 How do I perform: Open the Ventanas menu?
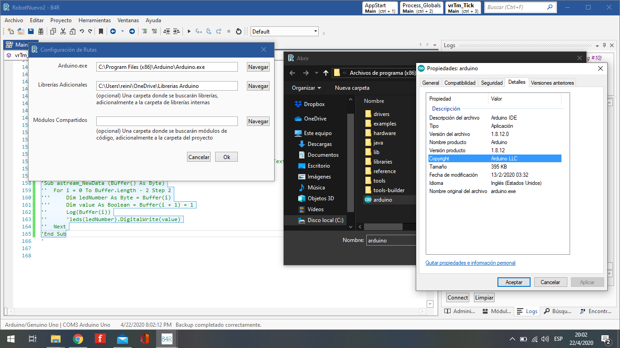point(128,20)
